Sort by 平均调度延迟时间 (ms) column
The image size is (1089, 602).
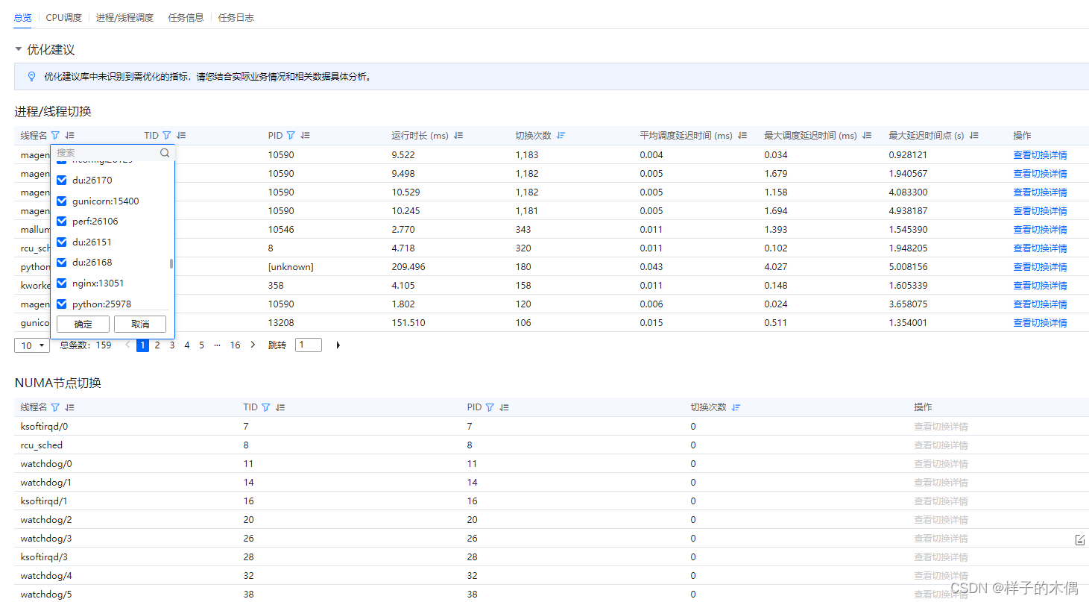coord(742,136)
